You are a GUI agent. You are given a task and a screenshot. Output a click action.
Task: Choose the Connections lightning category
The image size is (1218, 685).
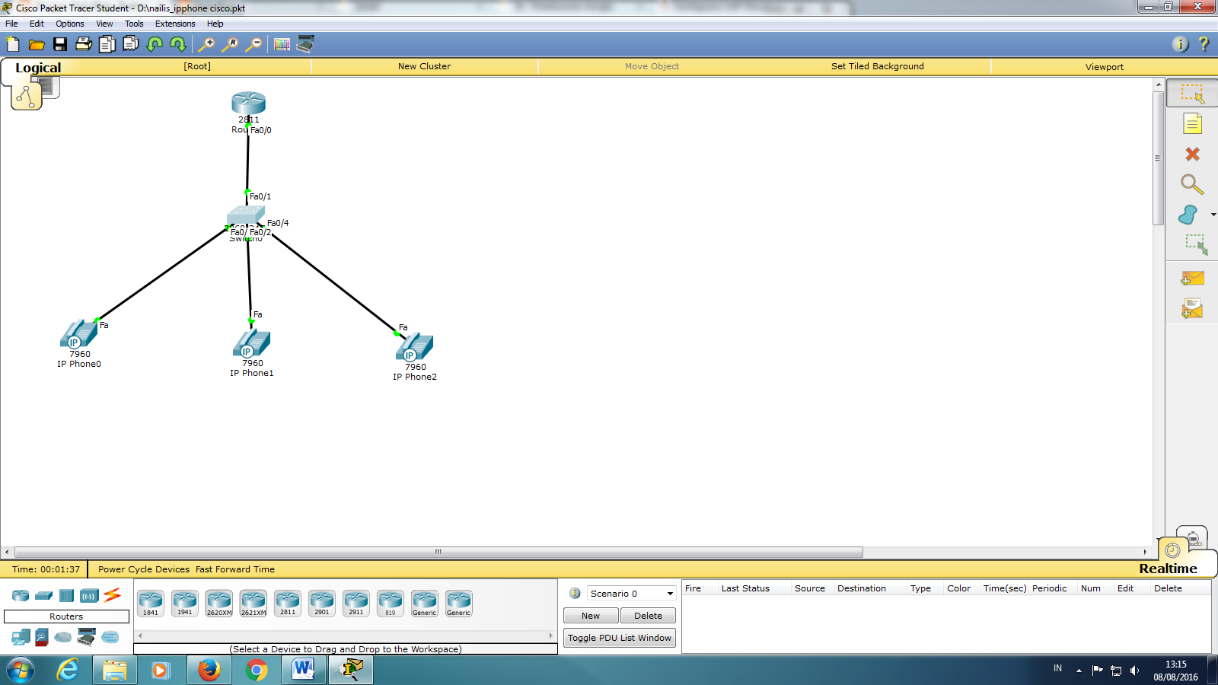tap(111, 595)
